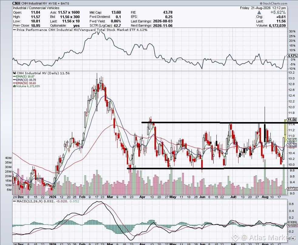Click the Last Earnings date 2026-08-03
This screenshot has height=245, width=298.
[163, 21]
